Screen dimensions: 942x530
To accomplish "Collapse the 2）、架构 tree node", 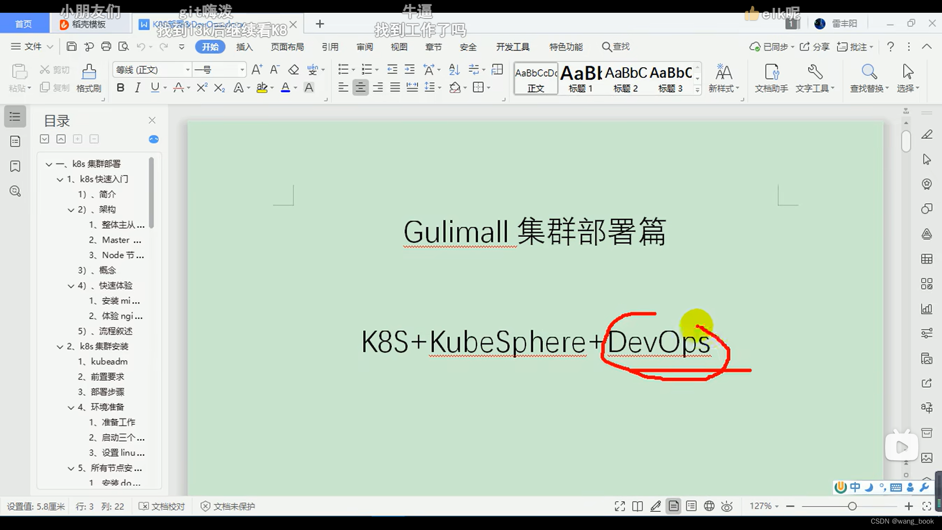I will point(71,210).
